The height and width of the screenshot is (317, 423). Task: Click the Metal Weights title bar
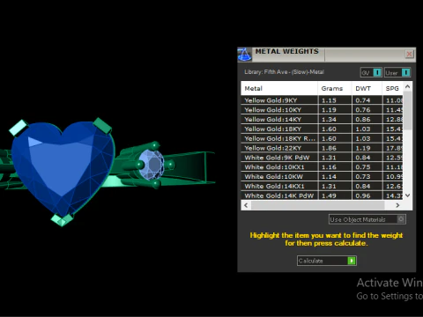click(327, 55)
